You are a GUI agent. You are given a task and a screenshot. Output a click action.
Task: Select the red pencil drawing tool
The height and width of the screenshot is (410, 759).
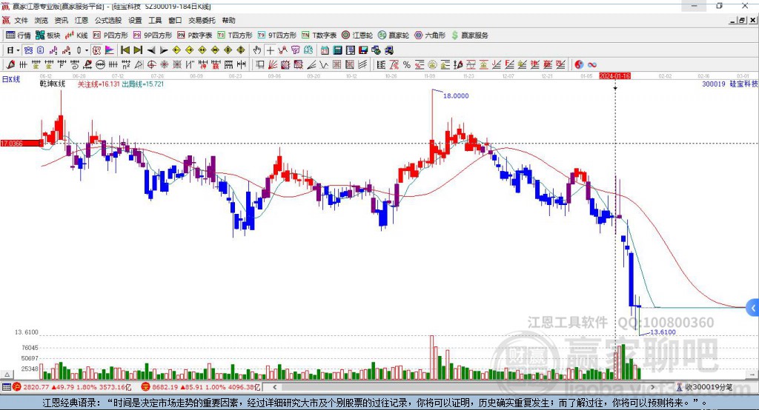pyautogui.click(x=10, y=64)
